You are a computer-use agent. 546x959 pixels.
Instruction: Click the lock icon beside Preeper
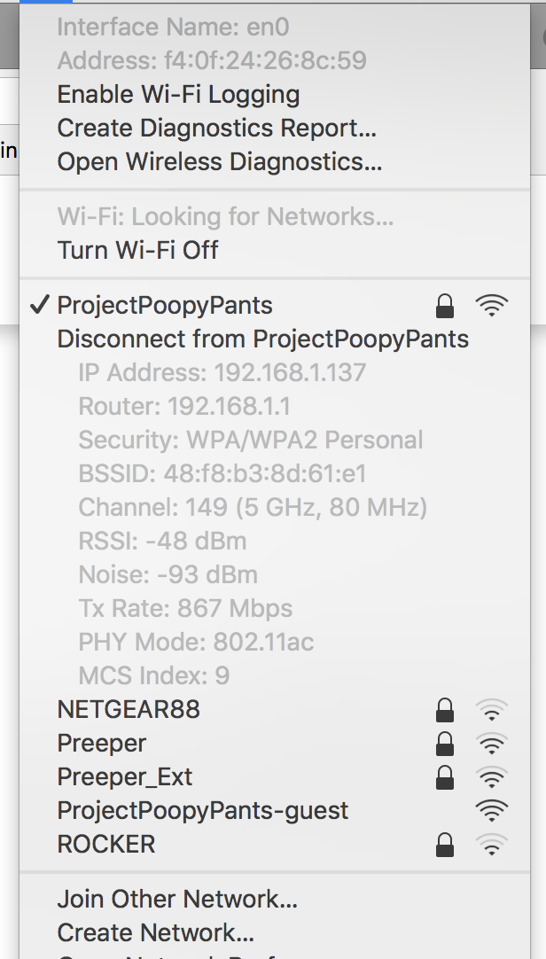445,744
